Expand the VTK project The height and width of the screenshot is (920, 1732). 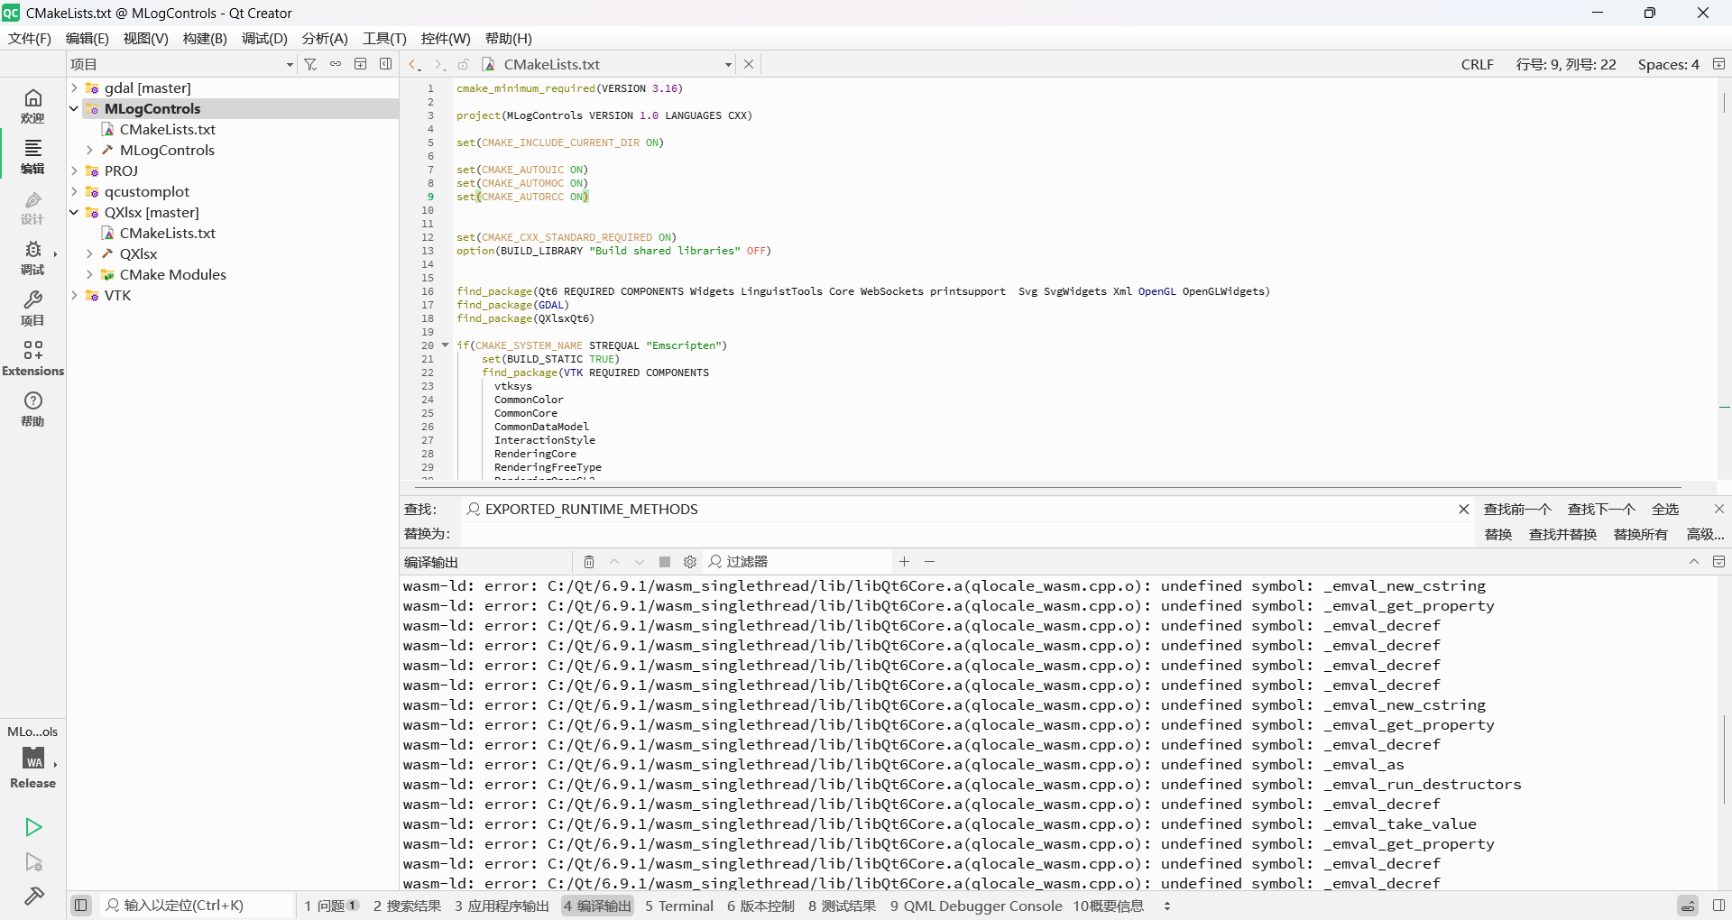pyautogui.click(x=75, y=295)
